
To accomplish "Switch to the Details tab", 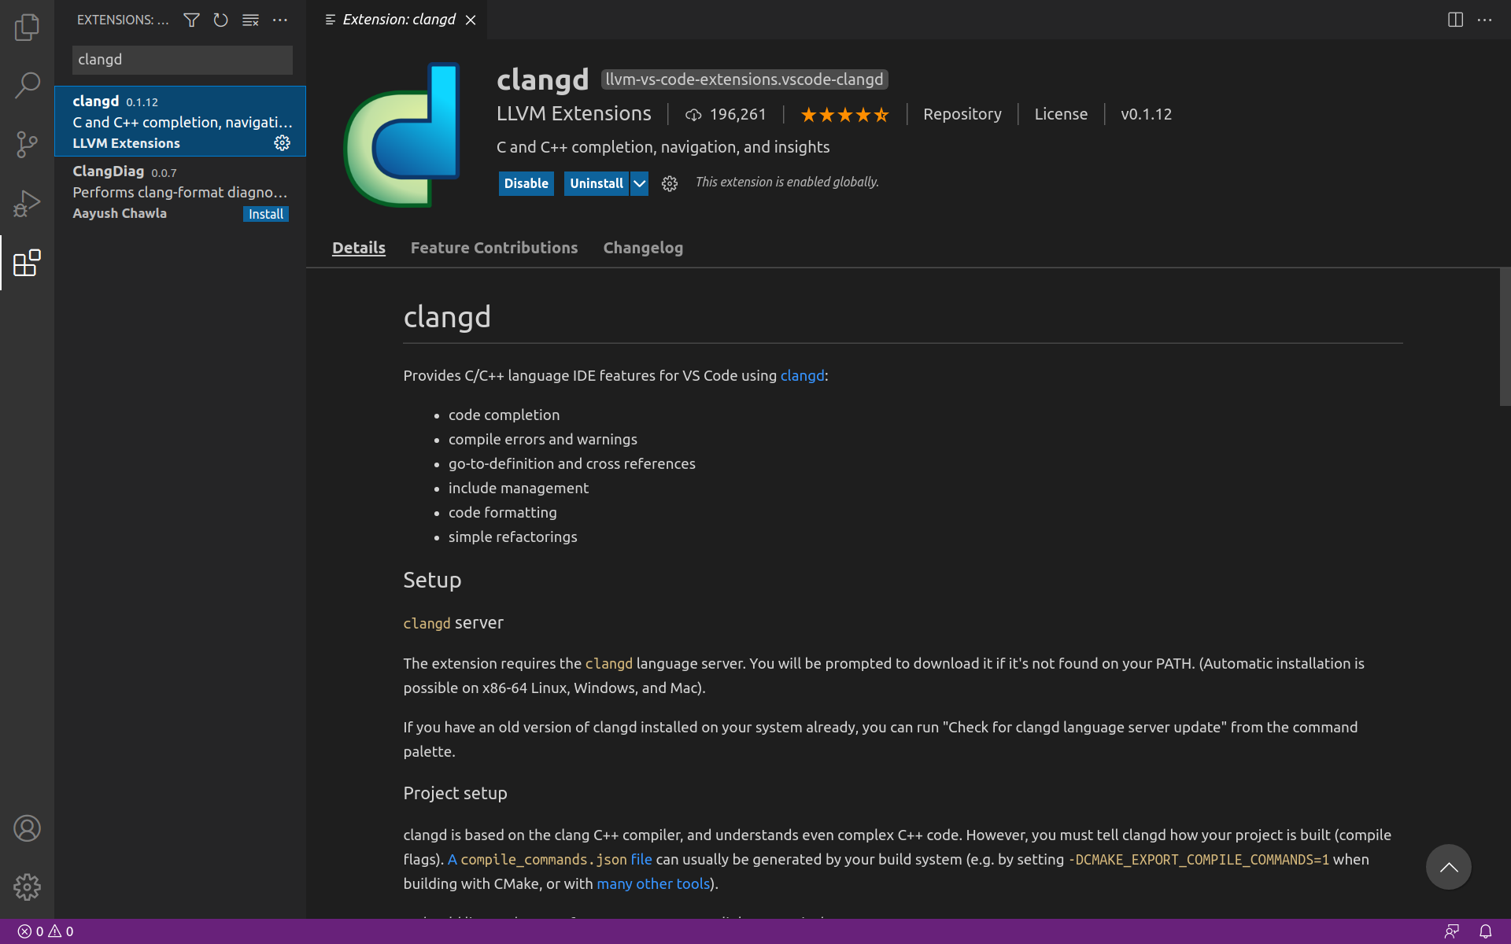I will (x=359, y=248).
